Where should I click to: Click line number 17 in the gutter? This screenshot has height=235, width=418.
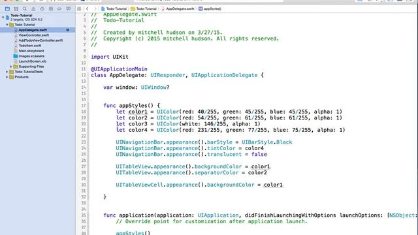pos(84,106)
